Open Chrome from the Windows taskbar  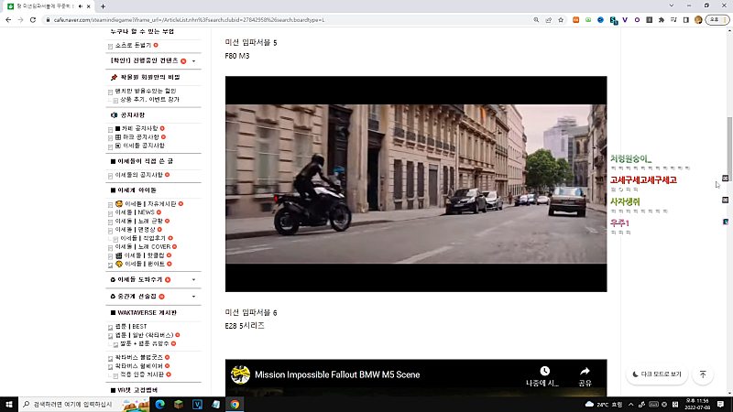click(235, 404)
